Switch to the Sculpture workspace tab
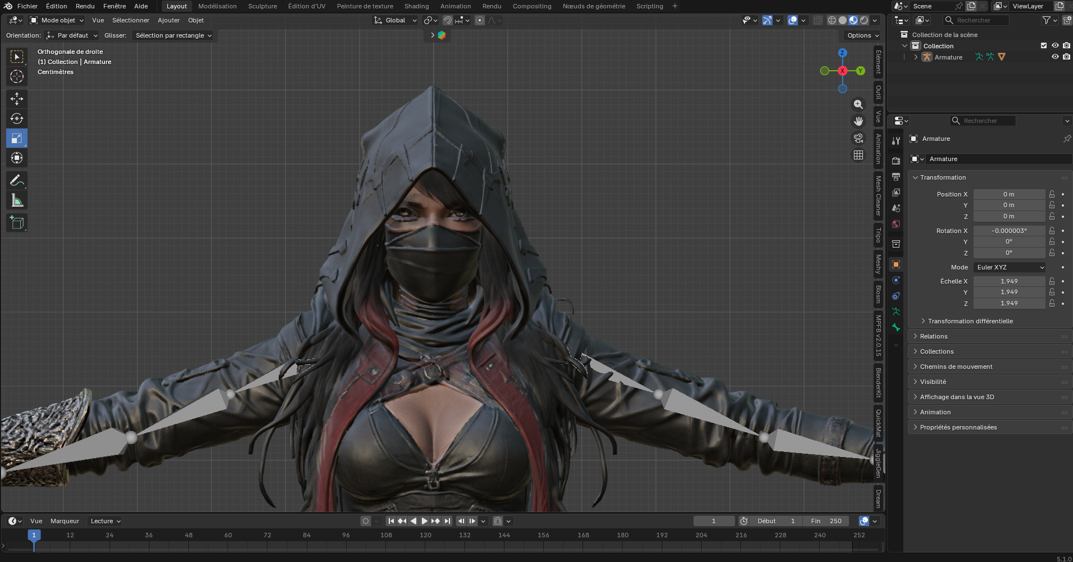Screen dimensions: 1073x562 click(262, 6)
